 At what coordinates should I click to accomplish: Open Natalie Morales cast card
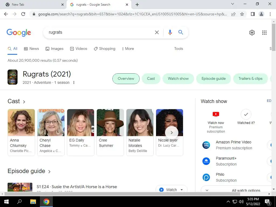point(140,132)
